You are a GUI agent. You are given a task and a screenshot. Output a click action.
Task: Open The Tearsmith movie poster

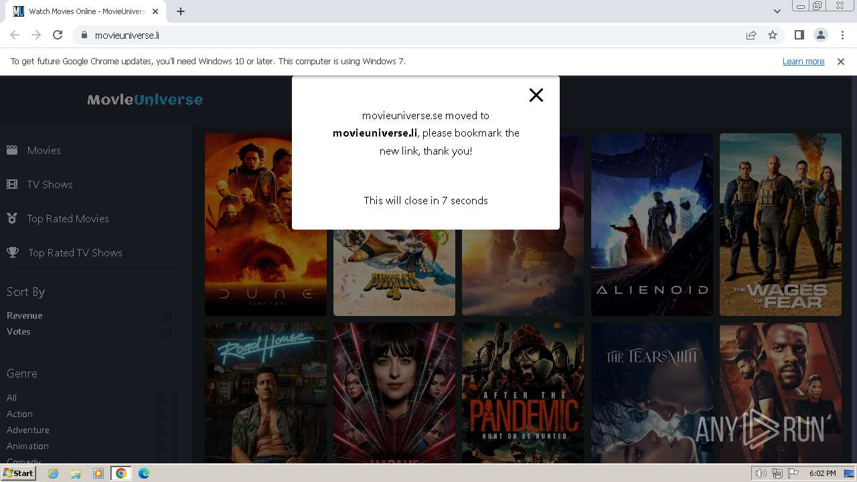coord(652,393)
